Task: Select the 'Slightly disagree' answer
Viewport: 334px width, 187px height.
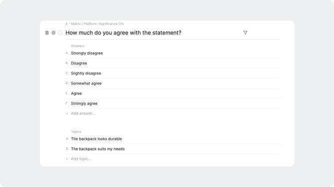Action: coord(86,73)
